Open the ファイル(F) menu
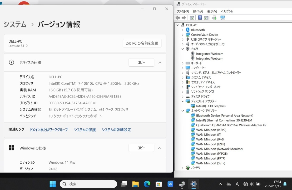The image size is (292, 190). coord(183,11)
